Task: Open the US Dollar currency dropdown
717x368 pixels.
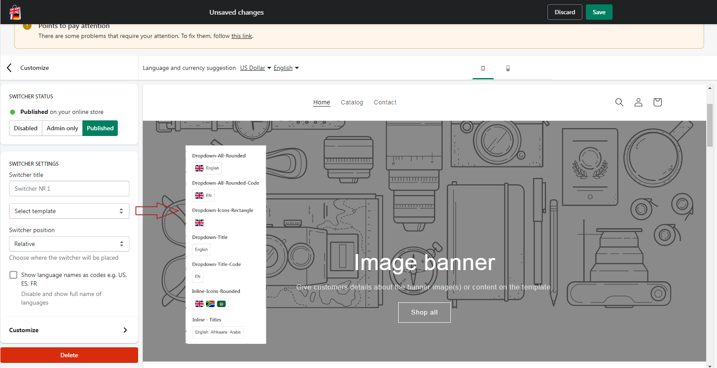Action: pos(256,68)
